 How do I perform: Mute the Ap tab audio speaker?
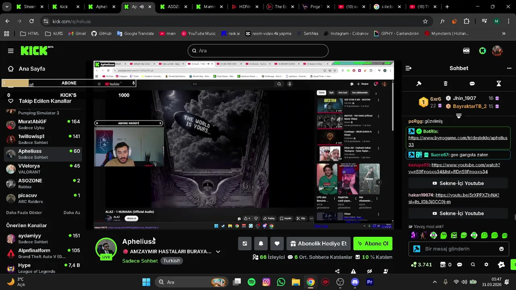141,7
